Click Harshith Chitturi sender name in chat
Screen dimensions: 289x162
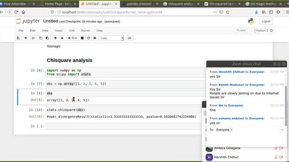click(231, 72)
